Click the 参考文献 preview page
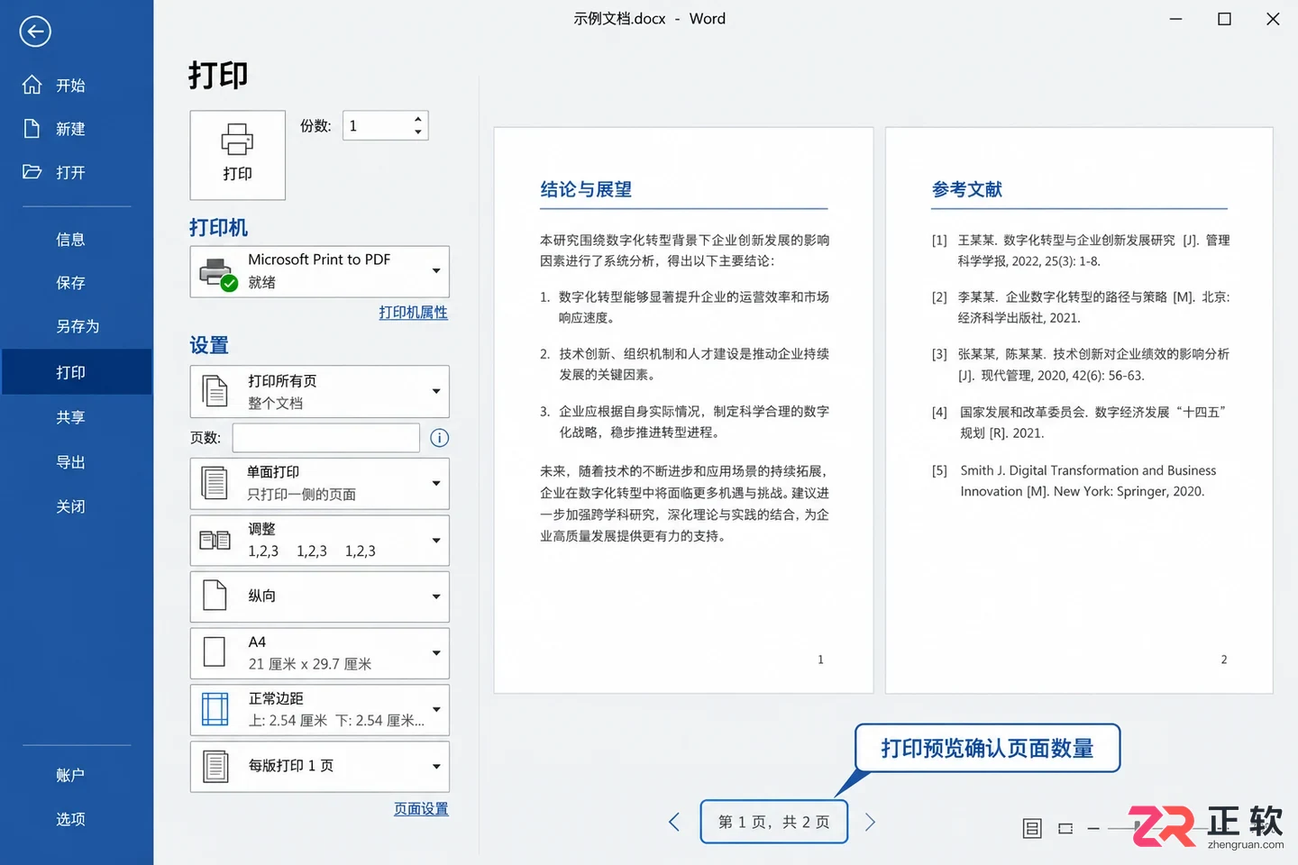The width and height of the screenshot is (1298, 865). pyautogui.click(x=1079, y=410)
